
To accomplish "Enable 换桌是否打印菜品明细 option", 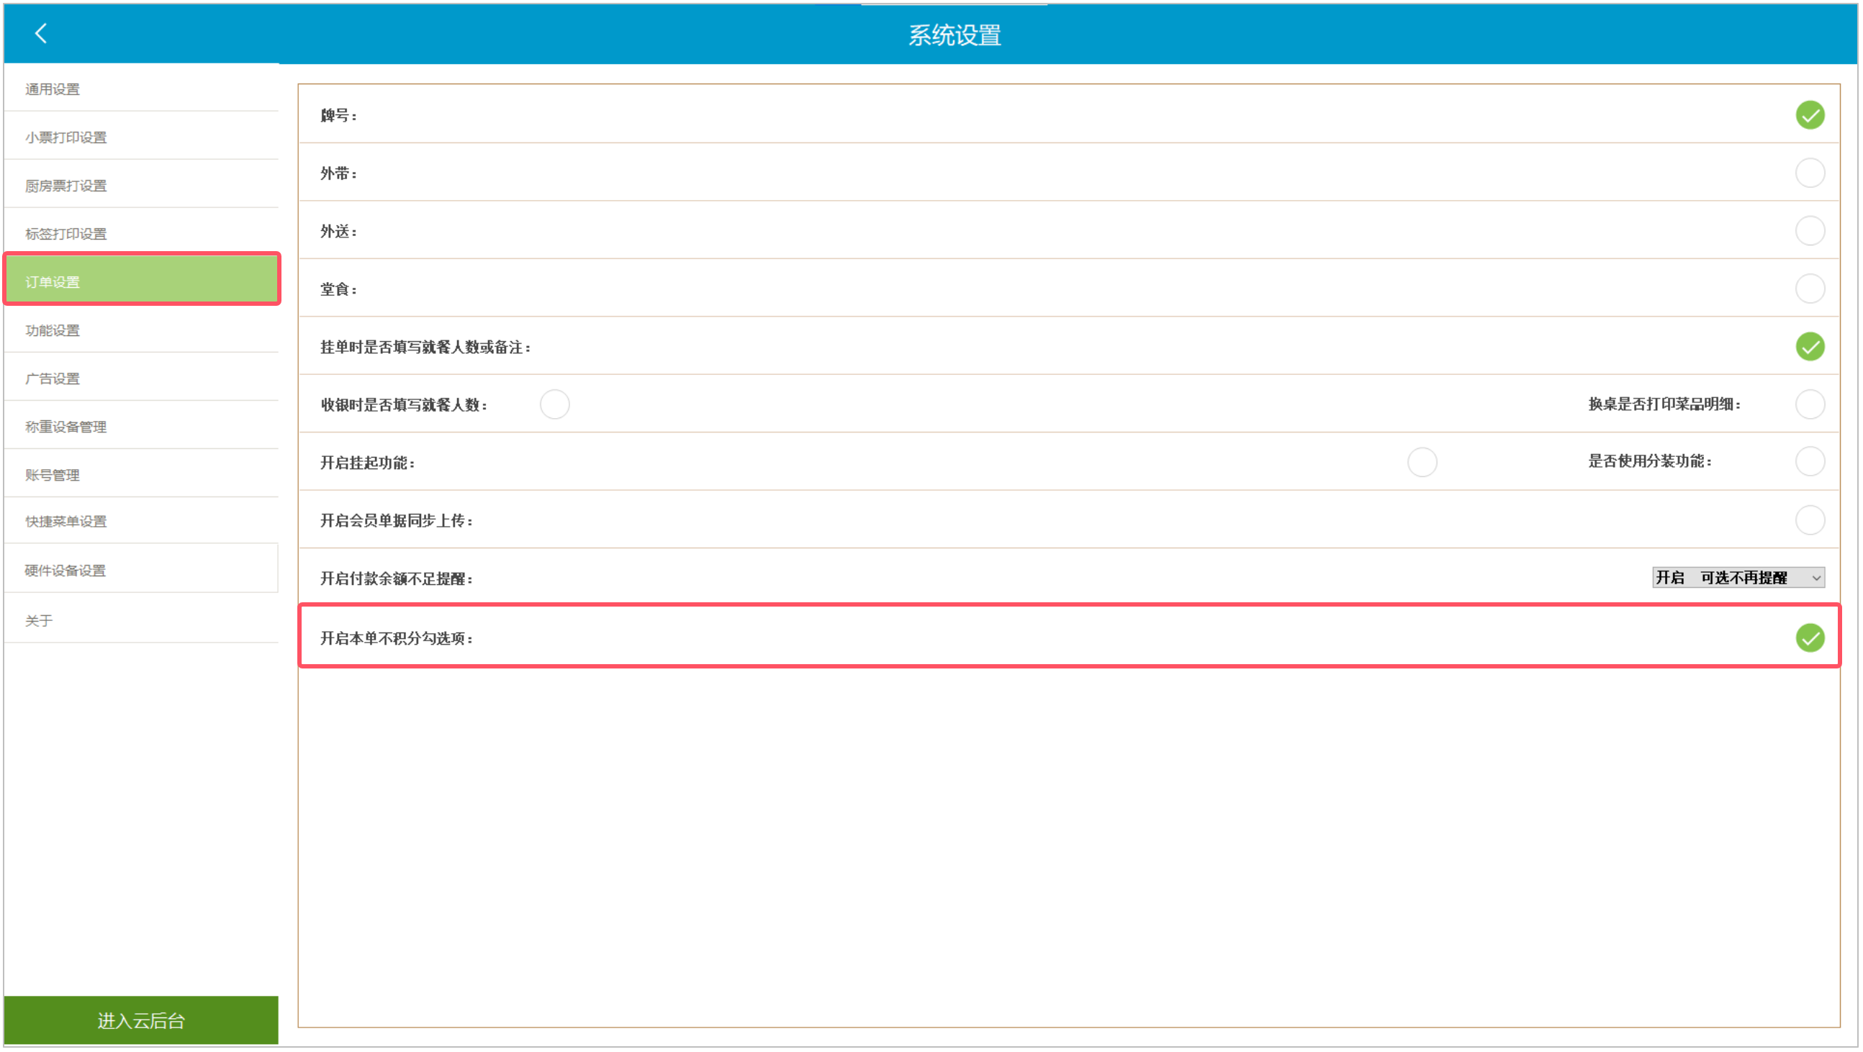I will tap(1809, 404).
